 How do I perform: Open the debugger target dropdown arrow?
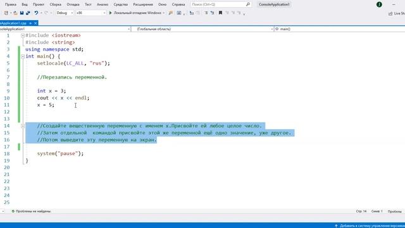[163, 13]
